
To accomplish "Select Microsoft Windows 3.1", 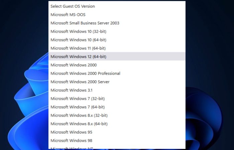I will [x=117, y=90].
